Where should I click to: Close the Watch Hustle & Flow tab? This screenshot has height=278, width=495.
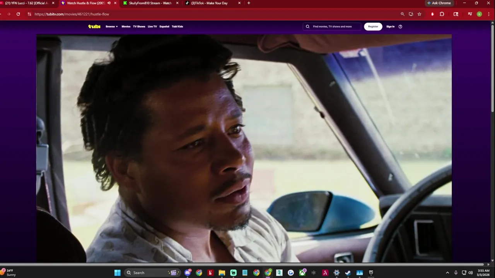pos(115,3)
